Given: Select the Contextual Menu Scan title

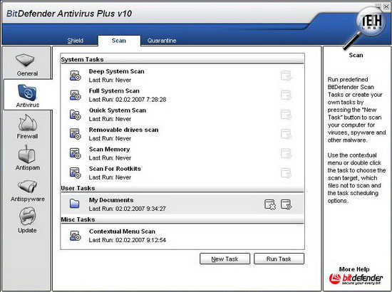Looking at the screenshot, I should coord(122,231).
